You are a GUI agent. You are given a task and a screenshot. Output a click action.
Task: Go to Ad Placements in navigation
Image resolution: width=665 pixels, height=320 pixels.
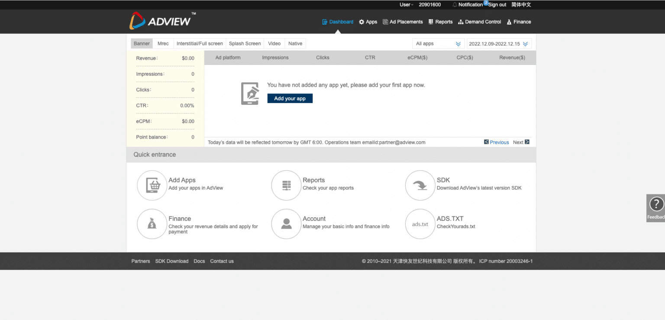(x=403, y=22)
